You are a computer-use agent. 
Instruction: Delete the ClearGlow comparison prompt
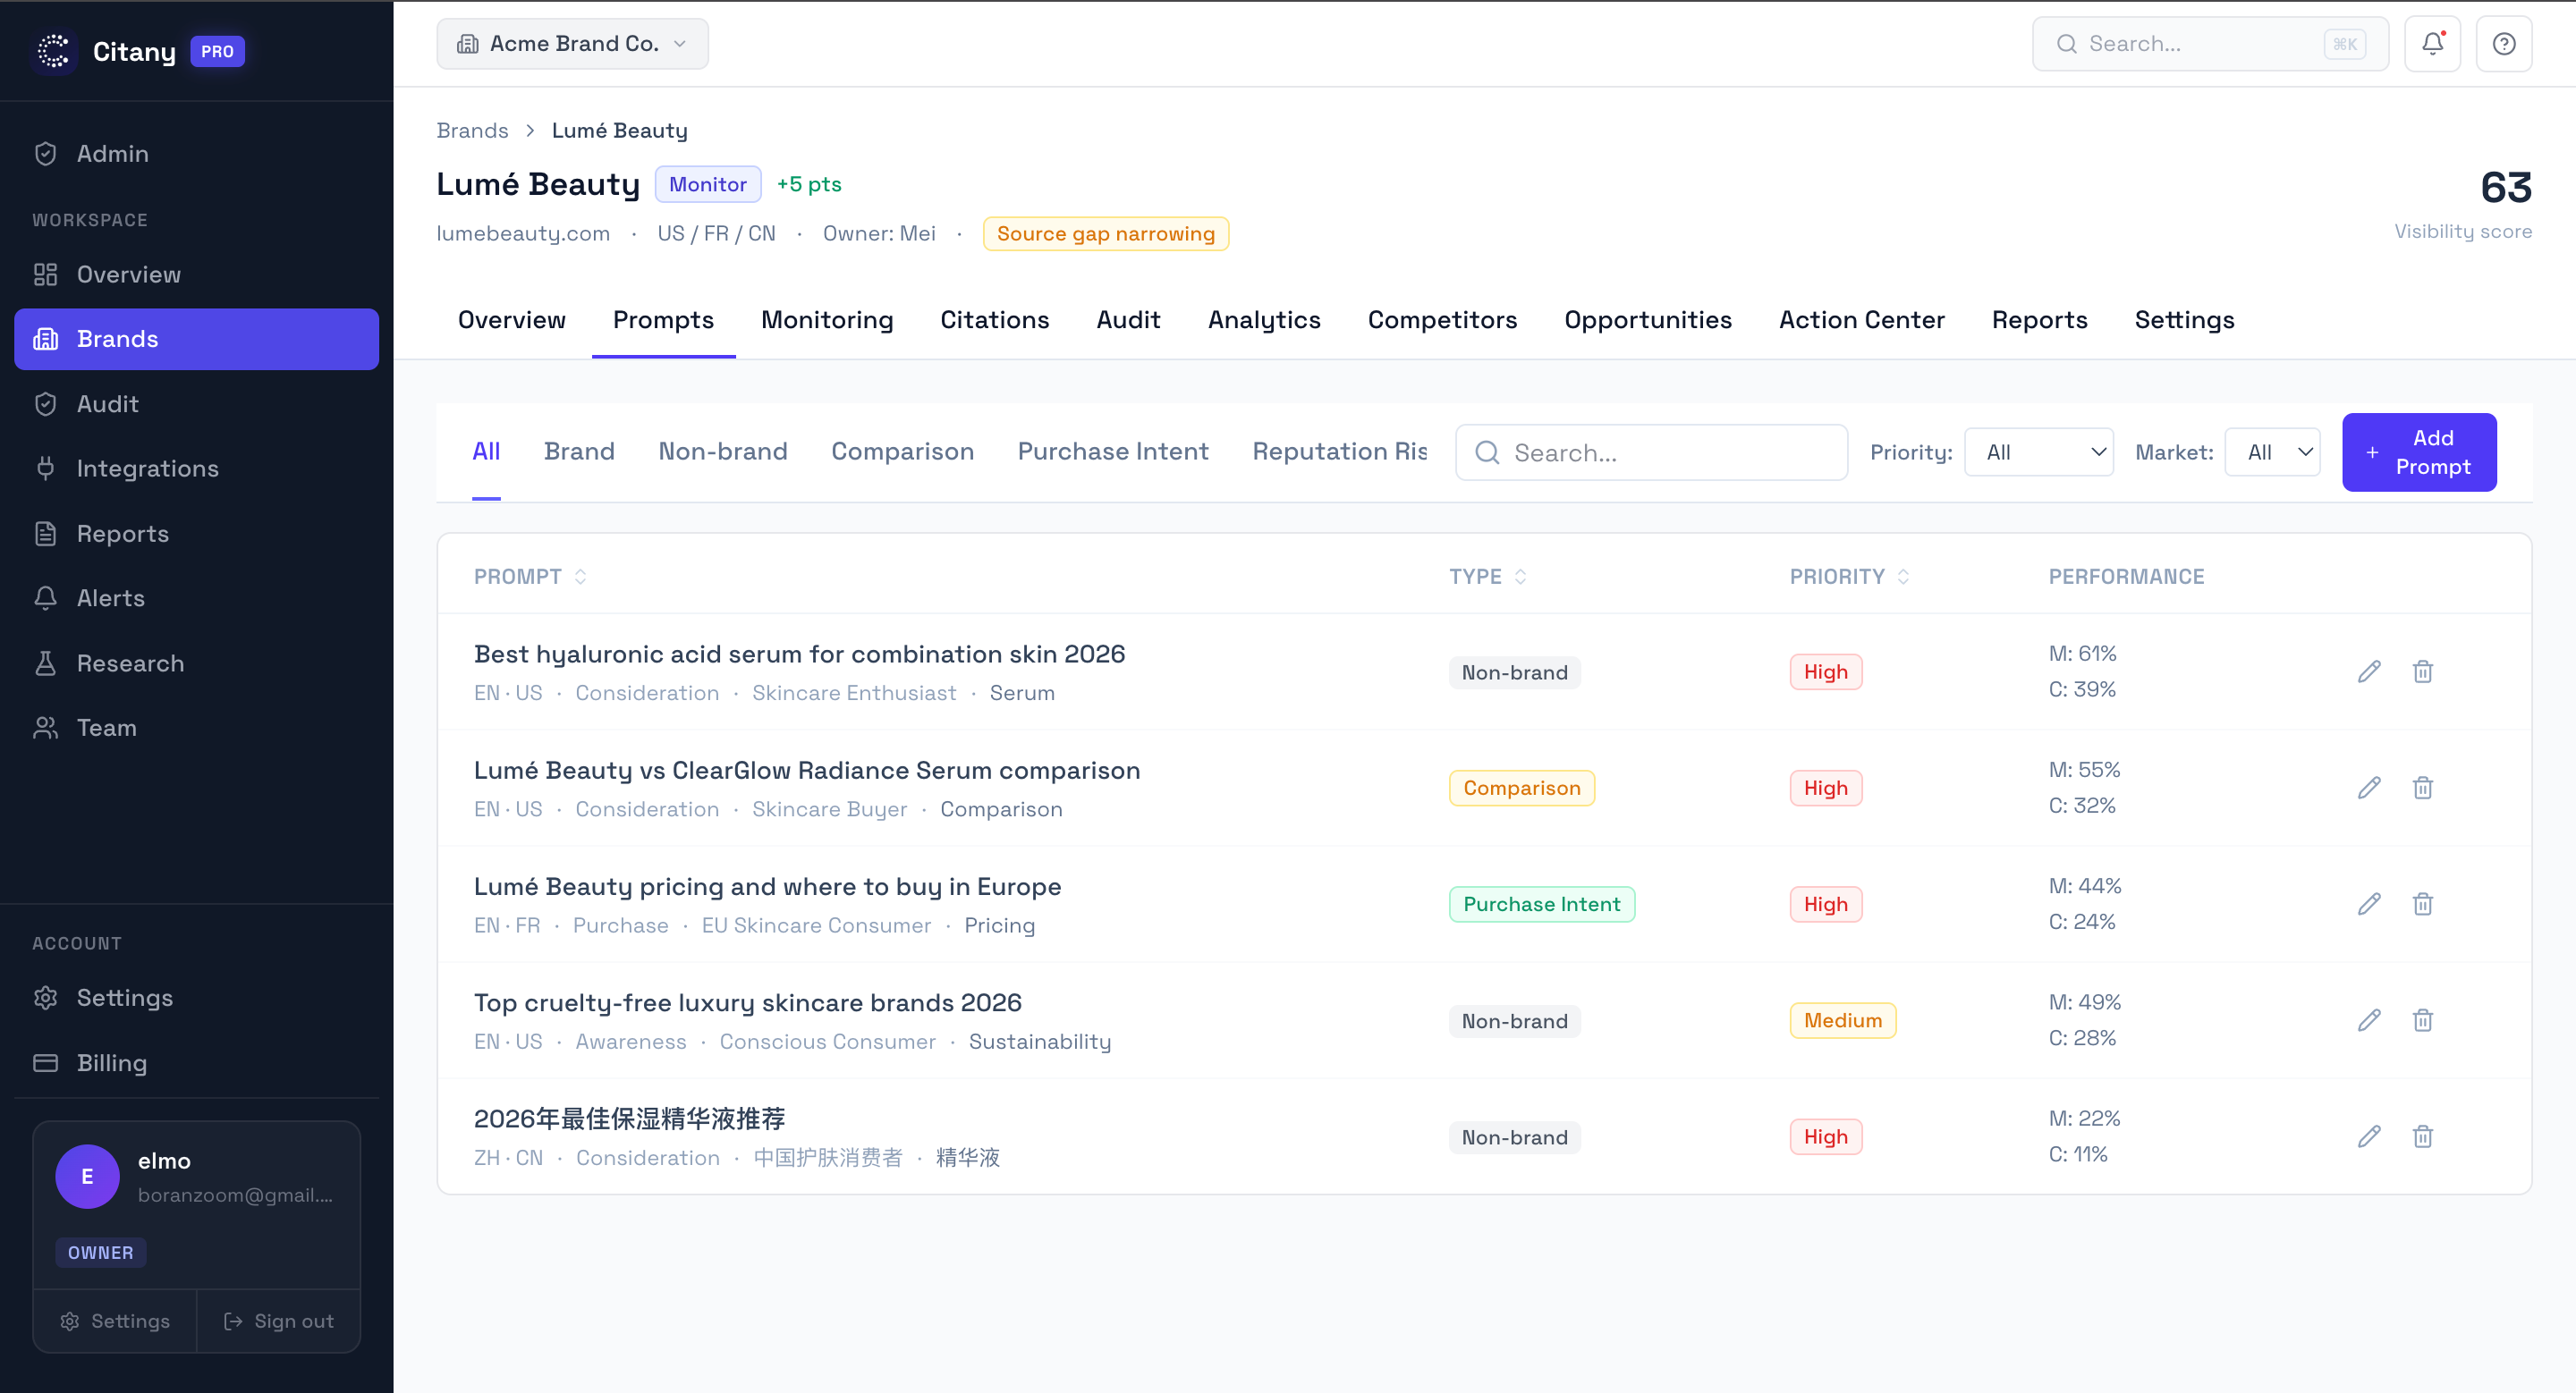click(x=2422, y=789)
